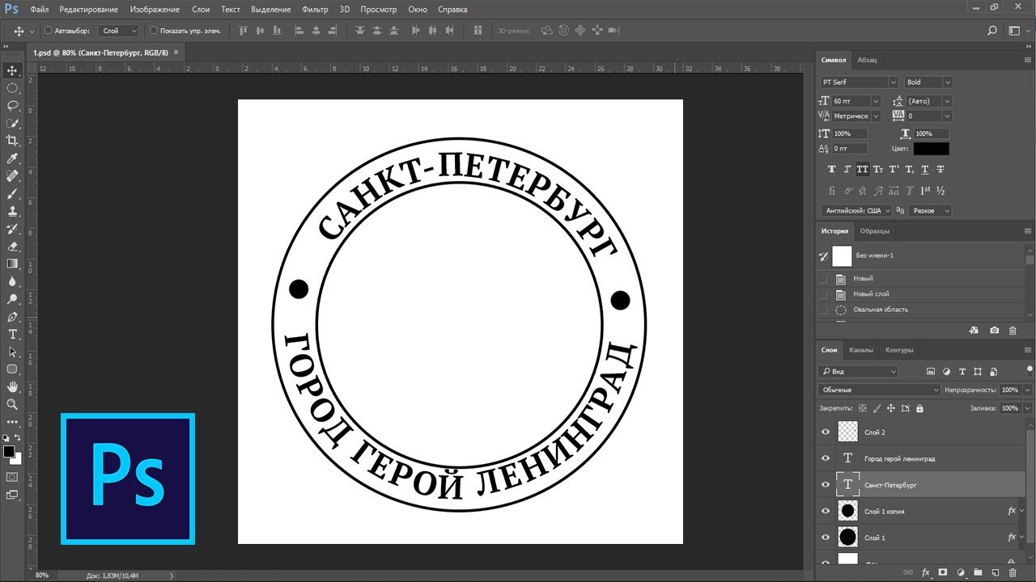Click the Faux Bold icon in Character panel

point(831,170)
